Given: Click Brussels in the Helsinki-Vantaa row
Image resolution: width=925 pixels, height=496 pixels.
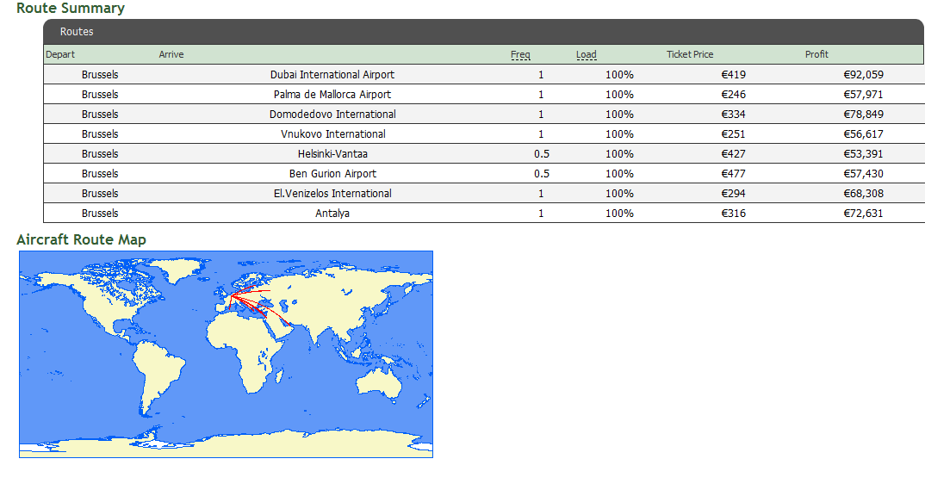Looking at the screenshot, I should 100,154.
